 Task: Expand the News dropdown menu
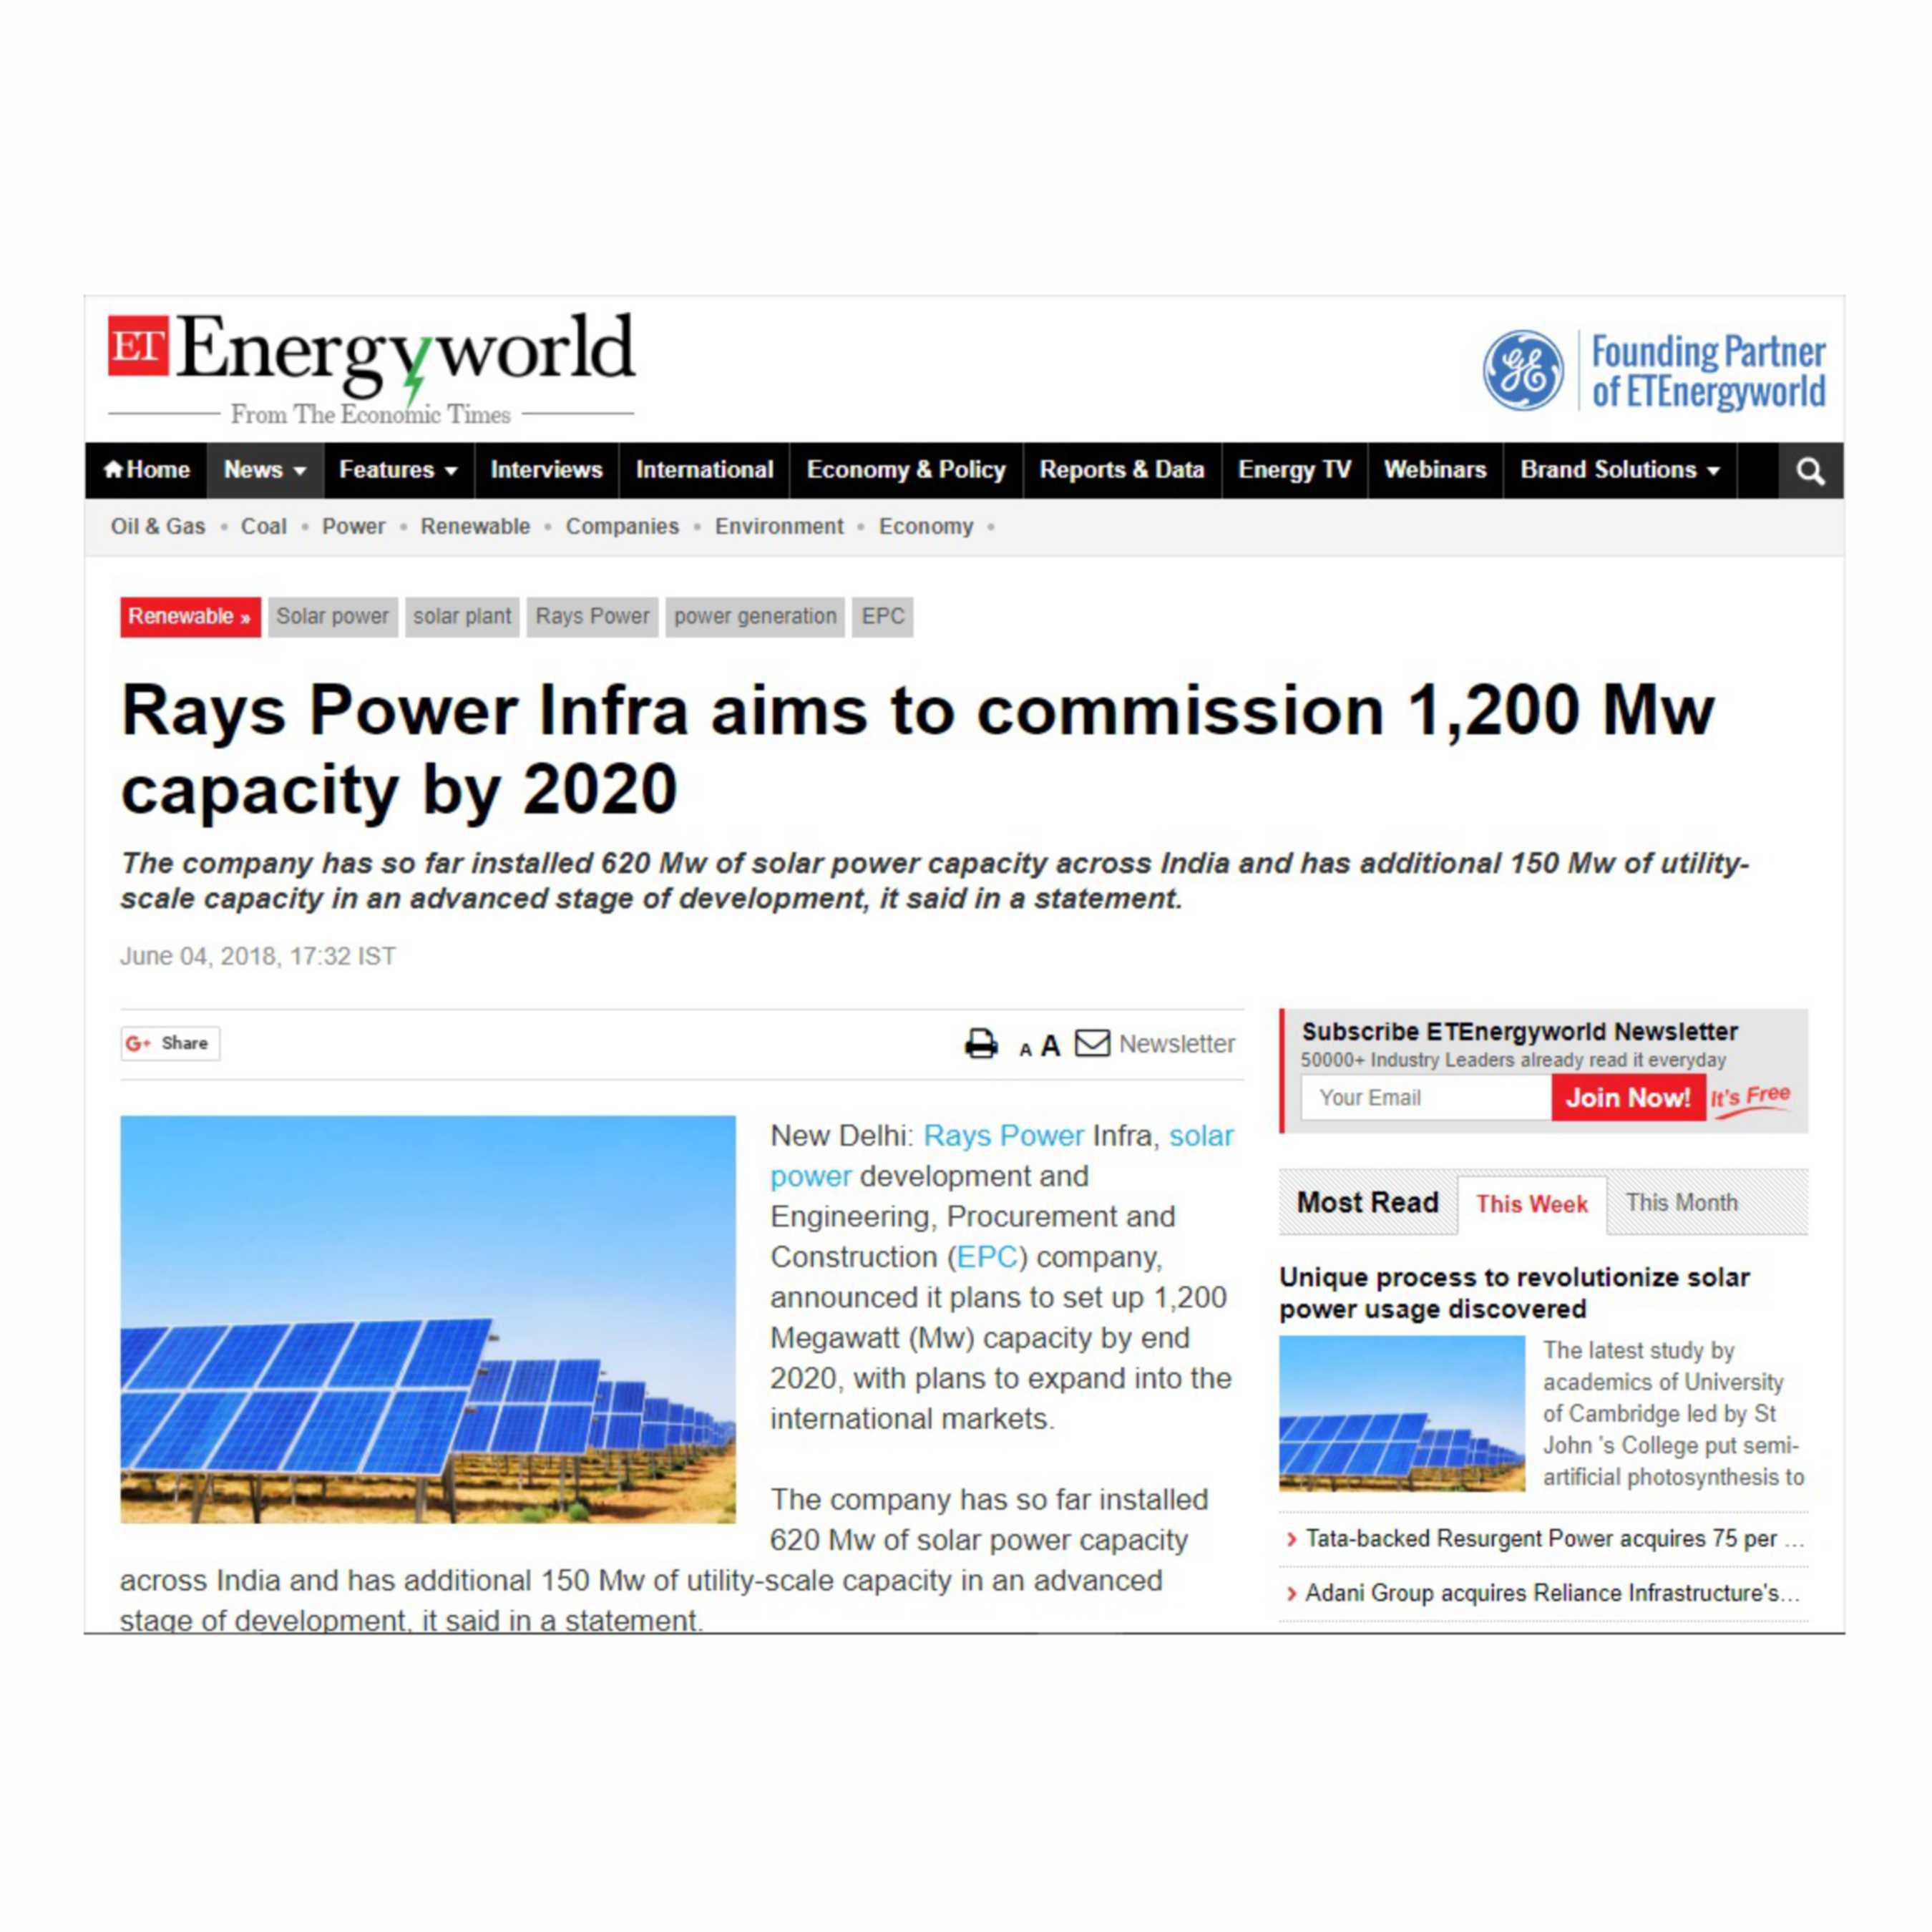[264, 470]
